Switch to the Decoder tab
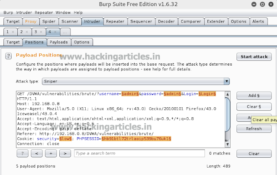Image resolution: width=277 pixels, height=175 pixels. [x=166, y=21]
